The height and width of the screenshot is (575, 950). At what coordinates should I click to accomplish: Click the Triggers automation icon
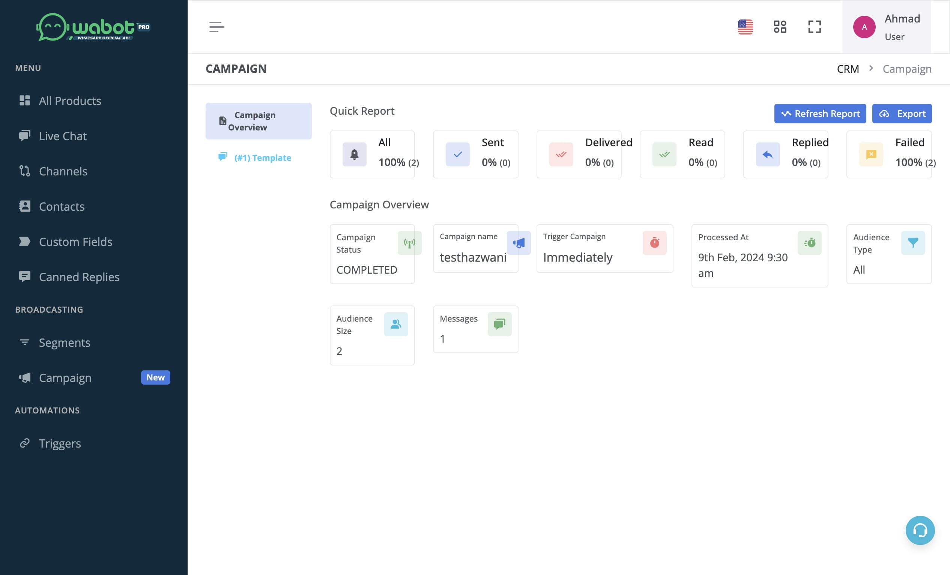click(x=24, y=443)
